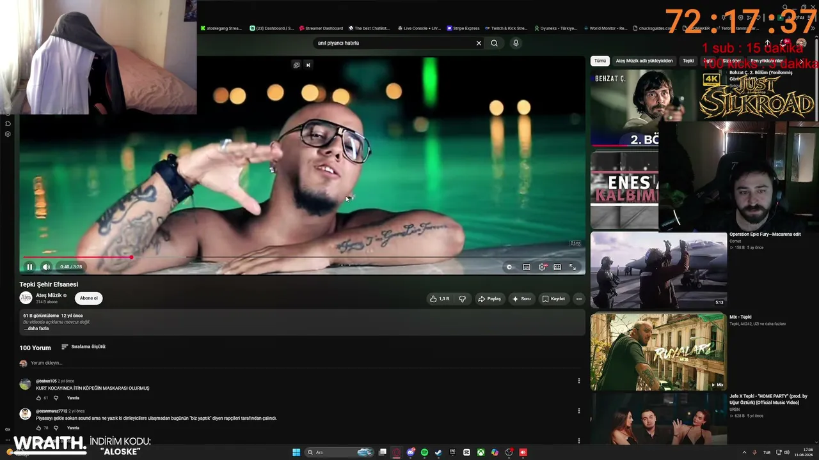Image resolution: width=819 pixels, height=460 pixels.
Task: Seek on the video progress bar
Action: (x=302, y=257)
